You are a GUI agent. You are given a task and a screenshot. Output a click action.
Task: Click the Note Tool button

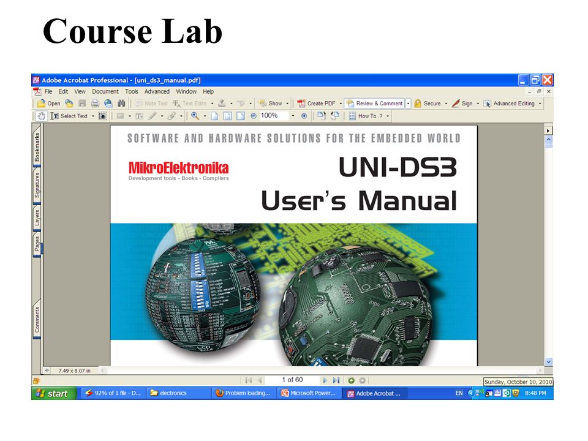(x=151, y=104)
